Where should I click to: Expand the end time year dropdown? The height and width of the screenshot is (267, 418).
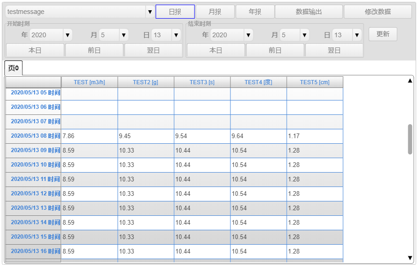(x=248, y=35)
